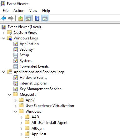Collapse the Windows subfolder node
Viewport: 120px width, 138px height.
(x=16, y=112)
